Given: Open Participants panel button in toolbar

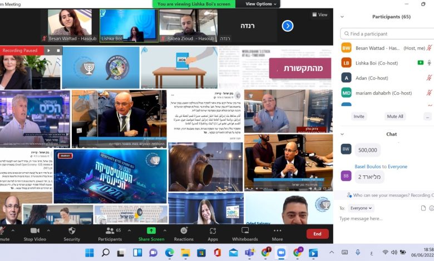Looking at the screenshot, I should tap(110, 234).
